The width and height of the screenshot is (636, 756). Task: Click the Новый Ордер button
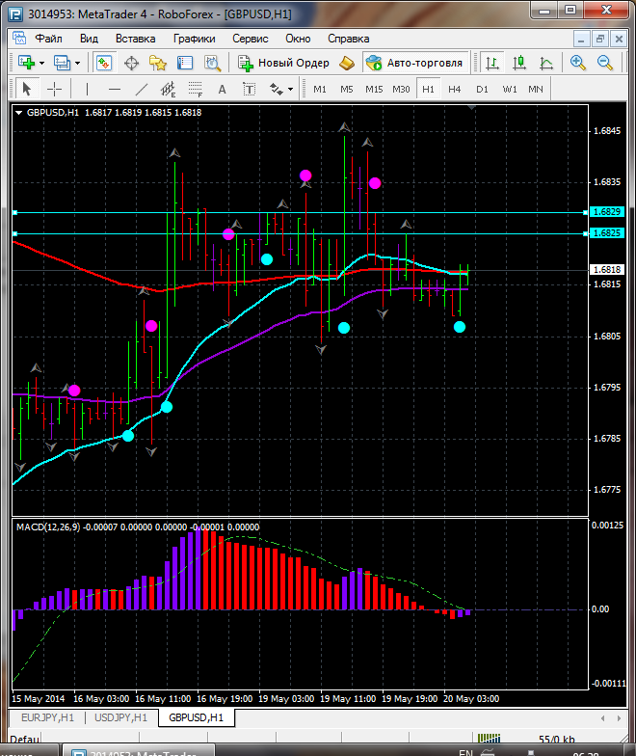pos(283,63)
